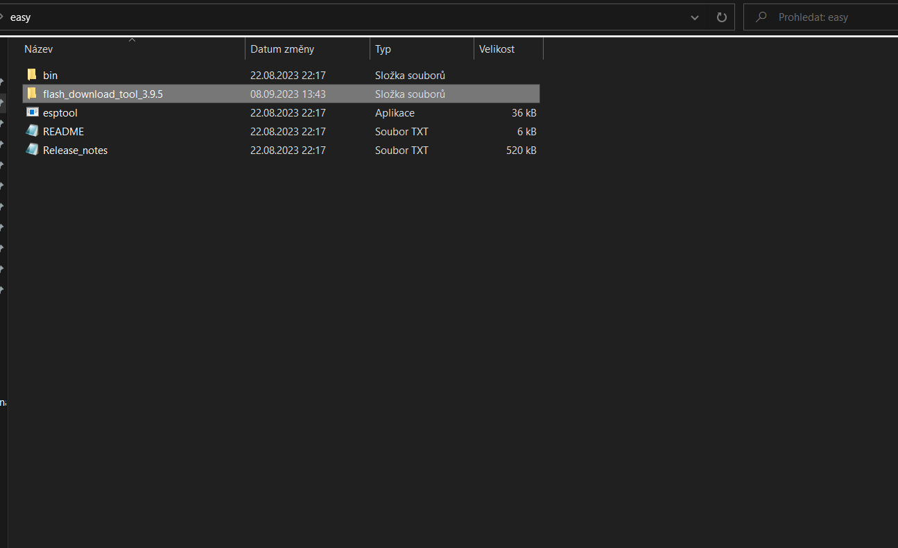Click the Aplikace type of esptool
Viewport: 898px width, 548px height.
395,112
